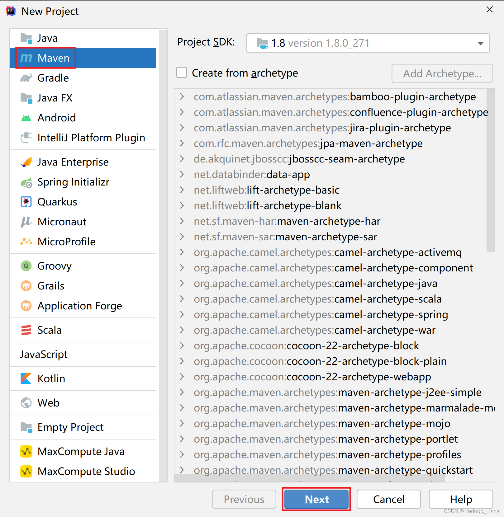Click the Android robot icon

[x=26, y=118]
